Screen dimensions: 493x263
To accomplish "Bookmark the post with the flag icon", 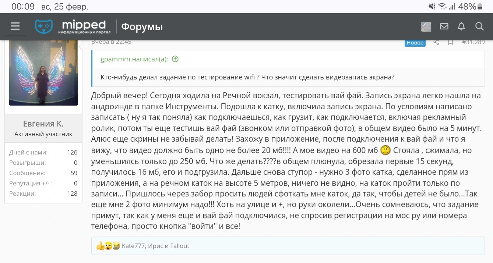I will click(450, 42).
